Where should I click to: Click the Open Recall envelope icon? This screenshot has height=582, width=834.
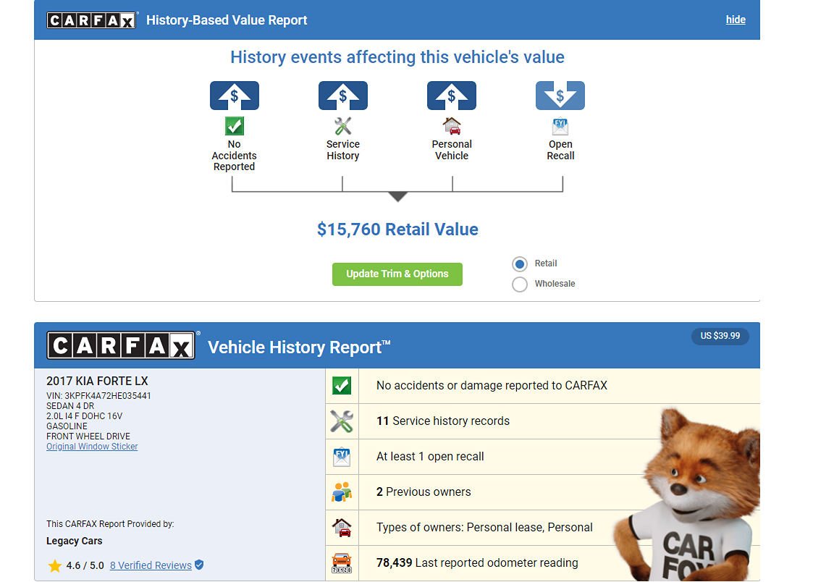560,126
